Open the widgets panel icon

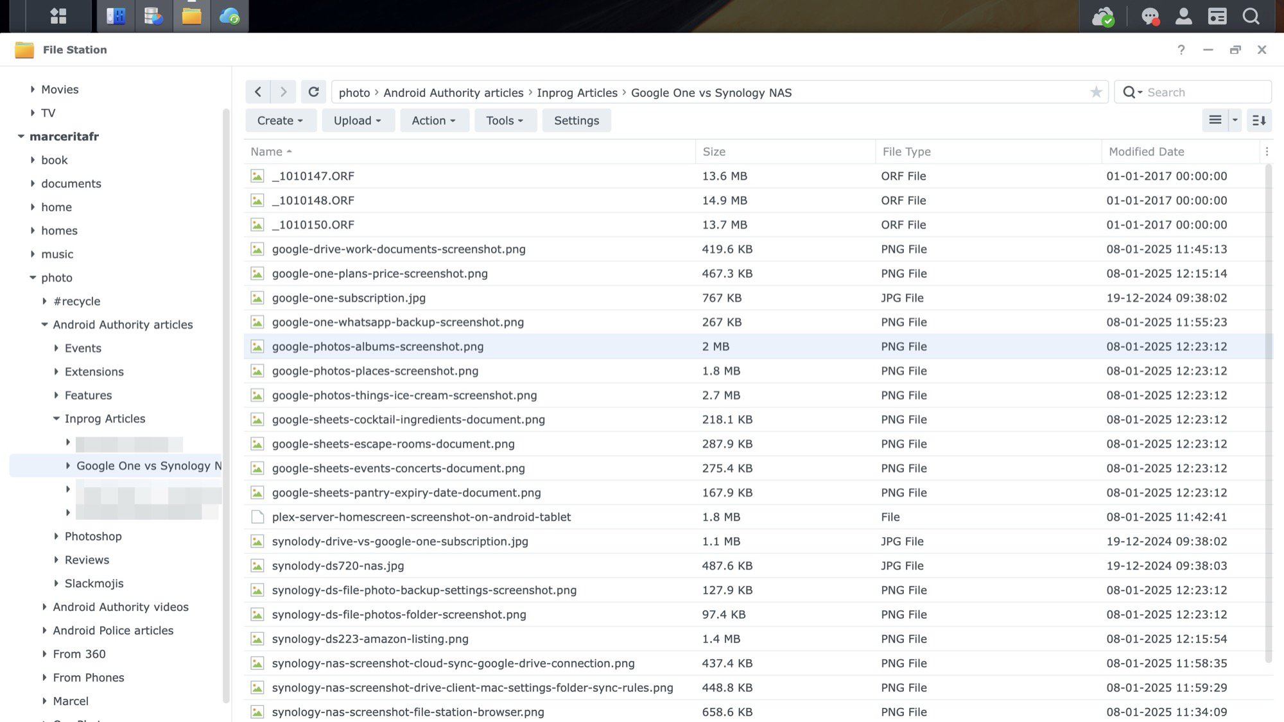pos(1217,16)
